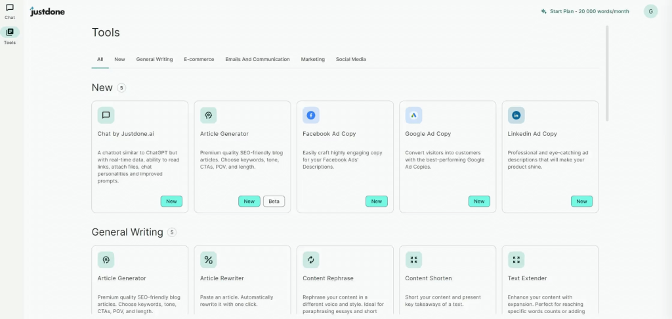
Task: Click the Google Ad Copy icon
Action: [x=413, y=116]
